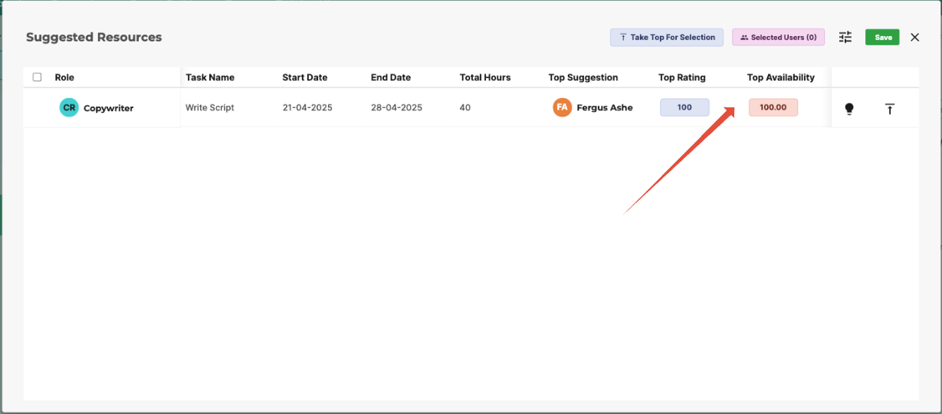Image resolution: width=942 pixels, height=414 pixels.
Task: Click the green Save button
Action: click(x=882, y=37)
